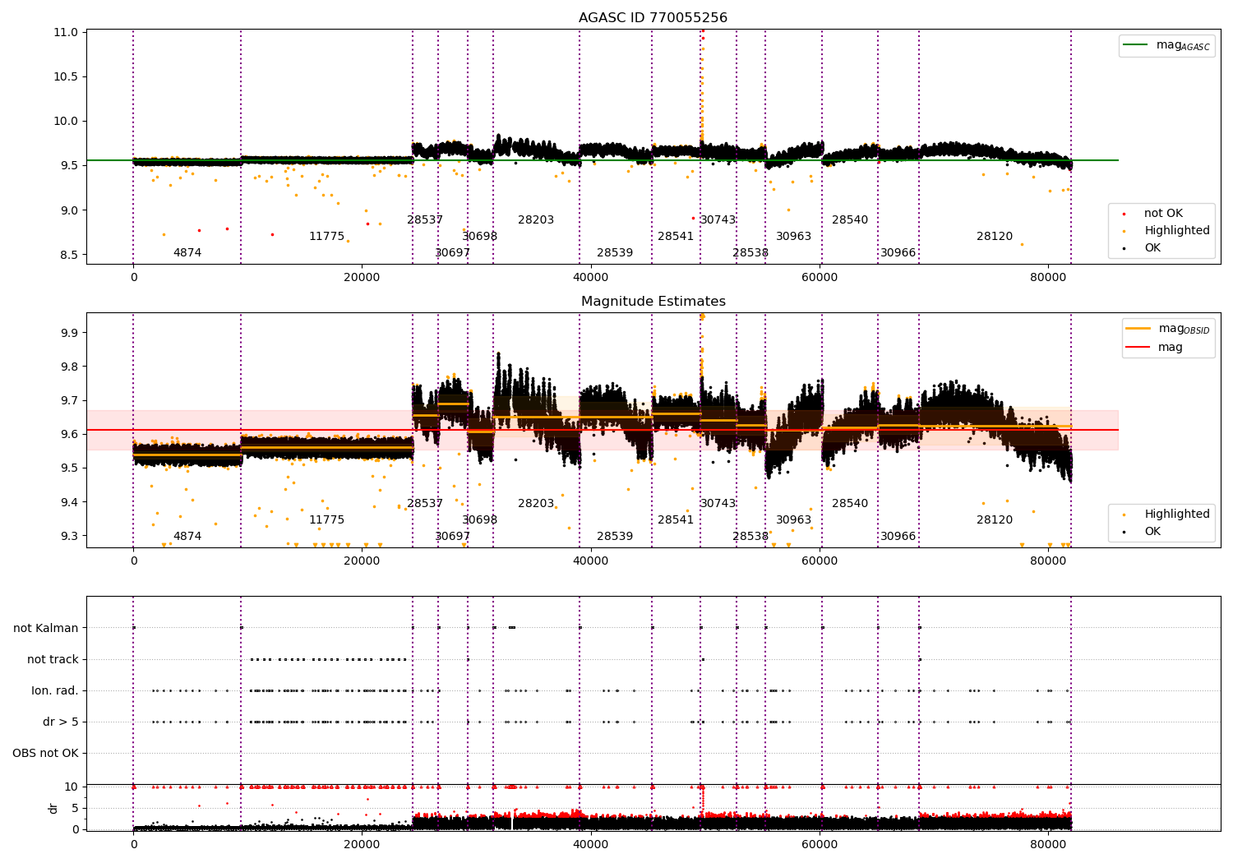Click OBSID label 30966 in the top plot
Screen dimensions: 1233x863
[x=898, y=252]
